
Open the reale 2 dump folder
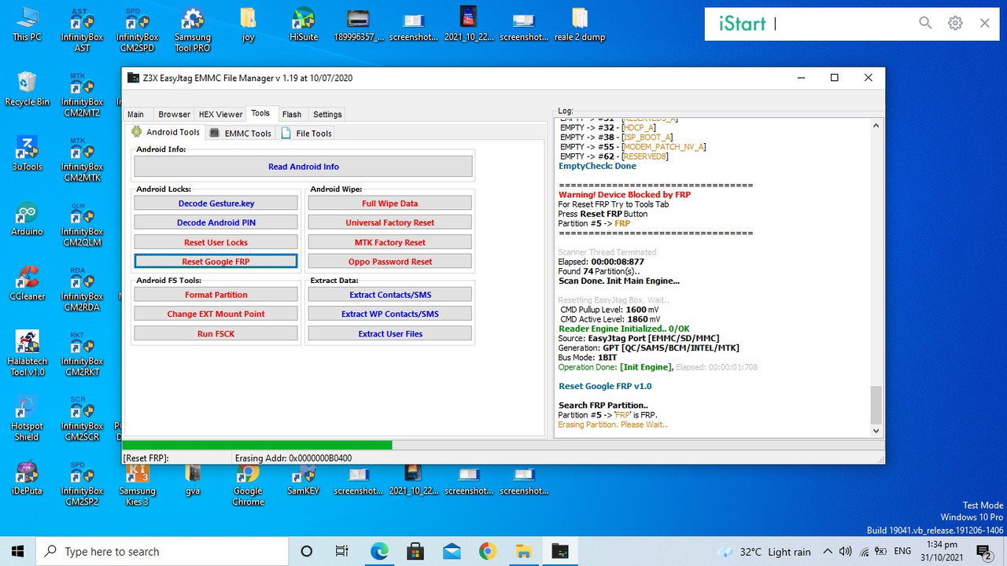tap(579, 24)
